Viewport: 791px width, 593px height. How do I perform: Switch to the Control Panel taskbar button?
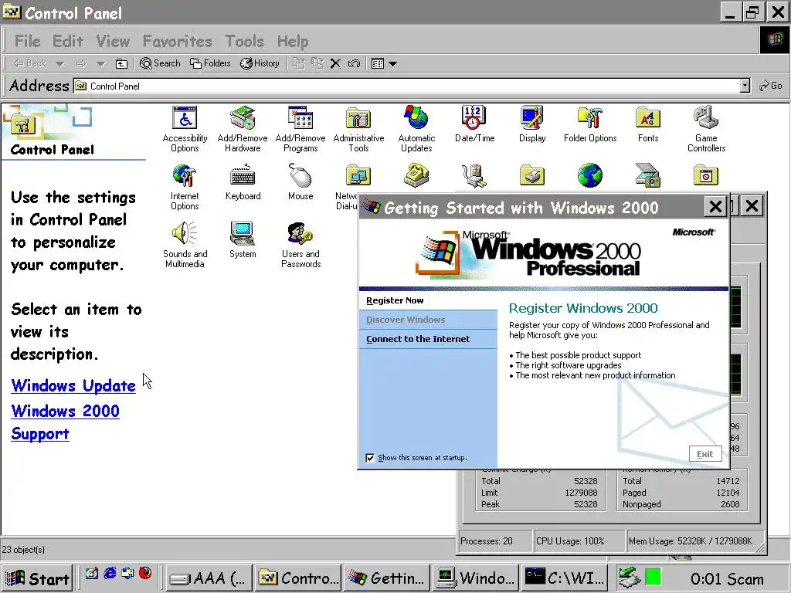click(x=297, y=578)
